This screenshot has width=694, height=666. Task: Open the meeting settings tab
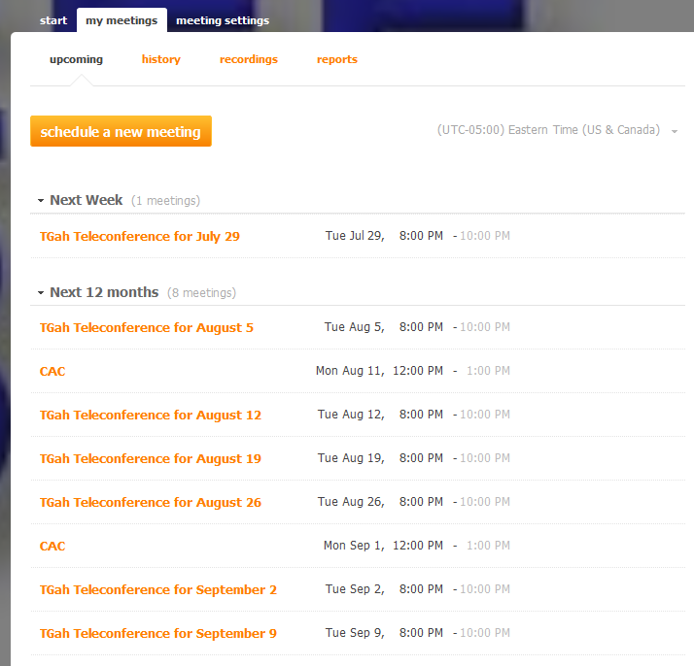223,20
